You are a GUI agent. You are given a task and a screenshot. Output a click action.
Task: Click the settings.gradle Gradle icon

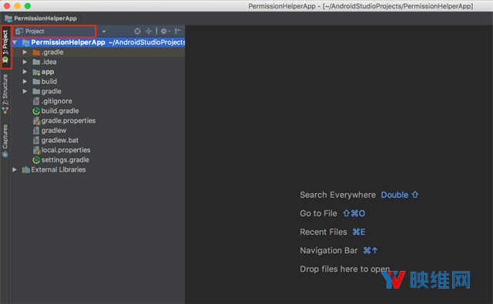(36, 160)
